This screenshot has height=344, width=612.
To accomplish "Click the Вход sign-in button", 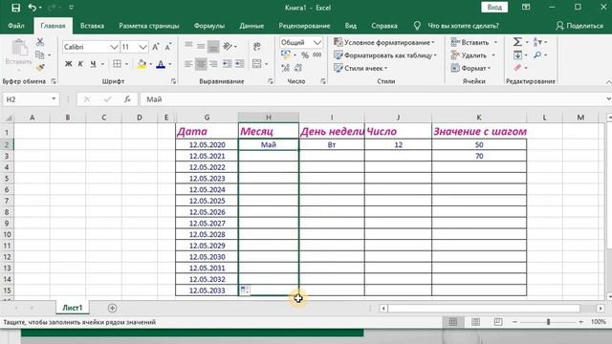I will [494, 8].
